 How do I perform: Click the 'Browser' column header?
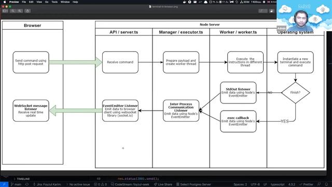click(x=33, y=25)
